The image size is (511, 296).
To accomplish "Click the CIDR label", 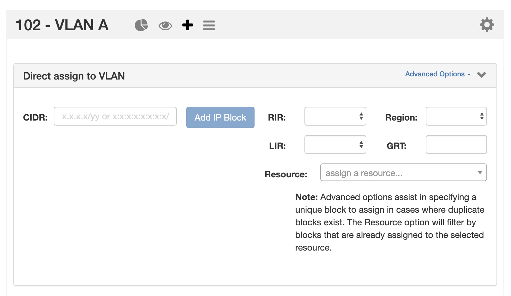I will point(35,118).
